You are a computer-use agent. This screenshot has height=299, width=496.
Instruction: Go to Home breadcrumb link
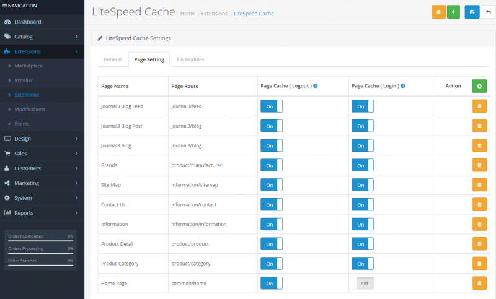pos(188,14)
